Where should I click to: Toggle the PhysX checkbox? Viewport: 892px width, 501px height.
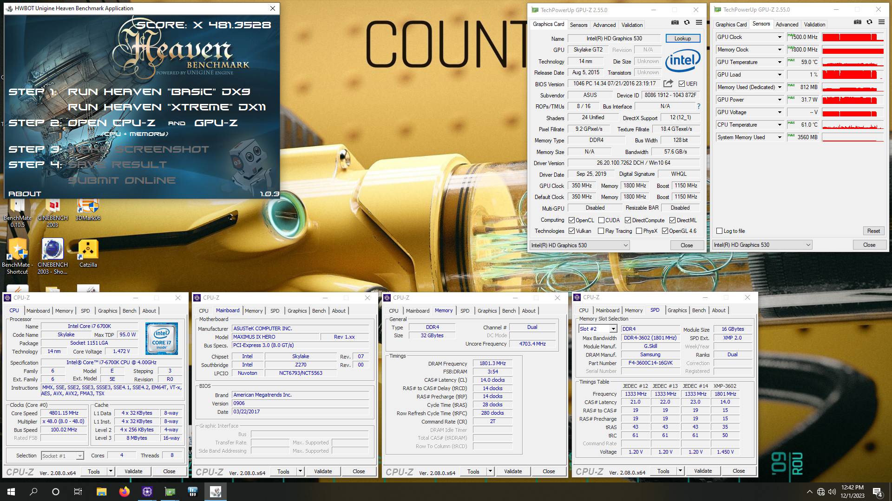point(639,231)
